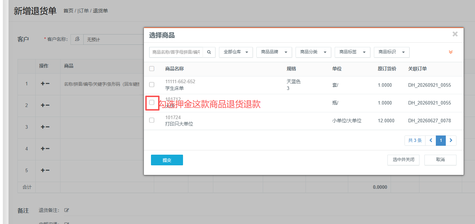Select page 1 in the pagination
475x224 pixels.
click(x=441, y=140)
